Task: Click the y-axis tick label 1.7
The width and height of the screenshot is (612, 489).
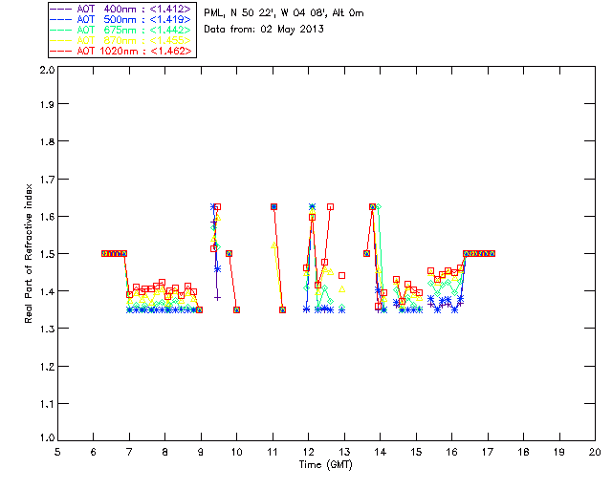Action: point(47,180)
